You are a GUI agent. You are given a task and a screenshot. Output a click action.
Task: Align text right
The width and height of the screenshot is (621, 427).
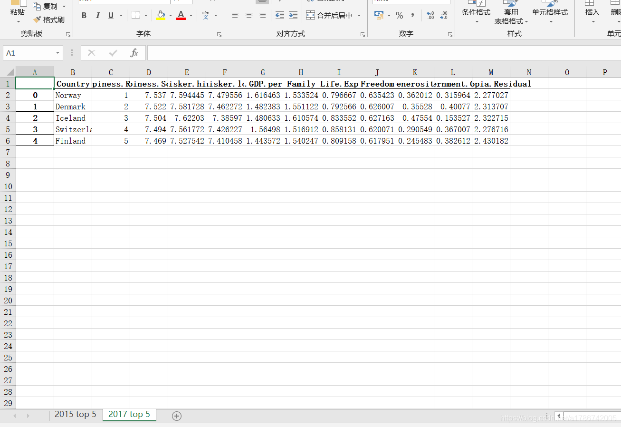[x=262, y=15]
